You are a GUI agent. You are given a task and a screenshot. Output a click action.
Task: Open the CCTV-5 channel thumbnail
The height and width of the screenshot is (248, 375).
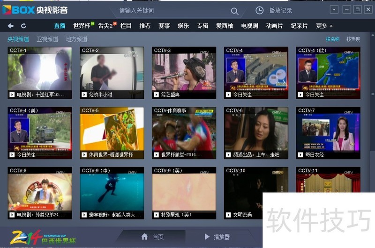112,133
